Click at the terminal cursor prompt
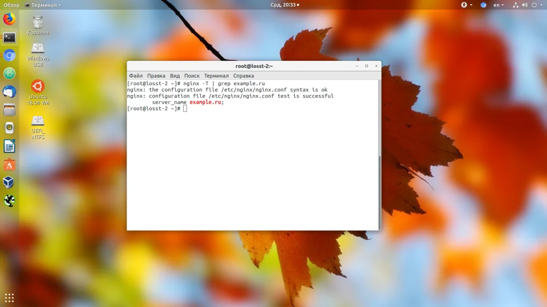The height and width of the screenshot is (307, 547). pyautogui.click(x=185, y=109)
